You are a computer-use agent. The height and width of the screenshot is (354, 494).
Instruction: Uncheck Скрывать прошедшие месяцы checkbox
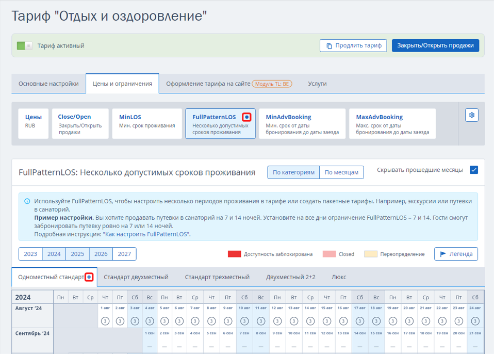click(473, 170)
